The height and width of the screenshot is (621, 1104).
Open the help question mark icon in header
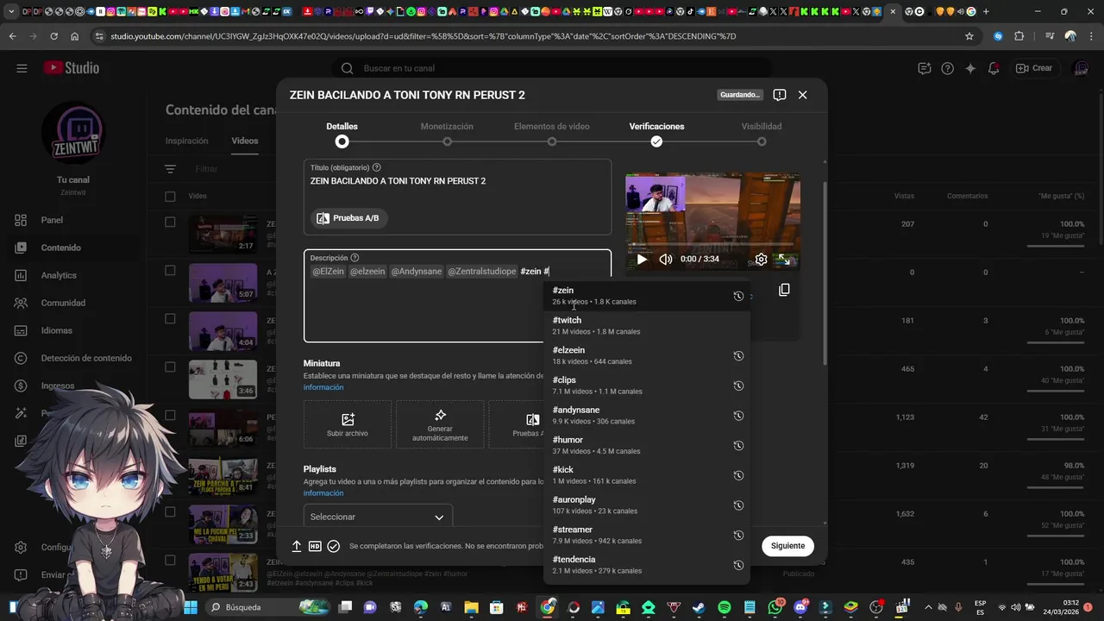pyautogui.click(x=948, y=68)
